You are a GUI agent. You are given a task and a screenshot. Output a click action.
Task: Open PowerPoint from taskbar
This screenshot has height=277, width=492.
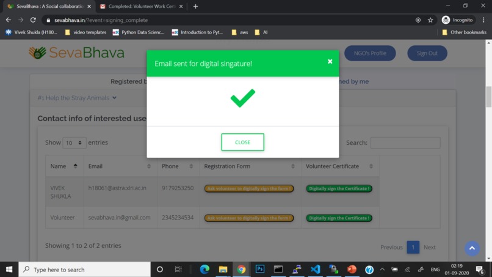[x=352, y=270]
